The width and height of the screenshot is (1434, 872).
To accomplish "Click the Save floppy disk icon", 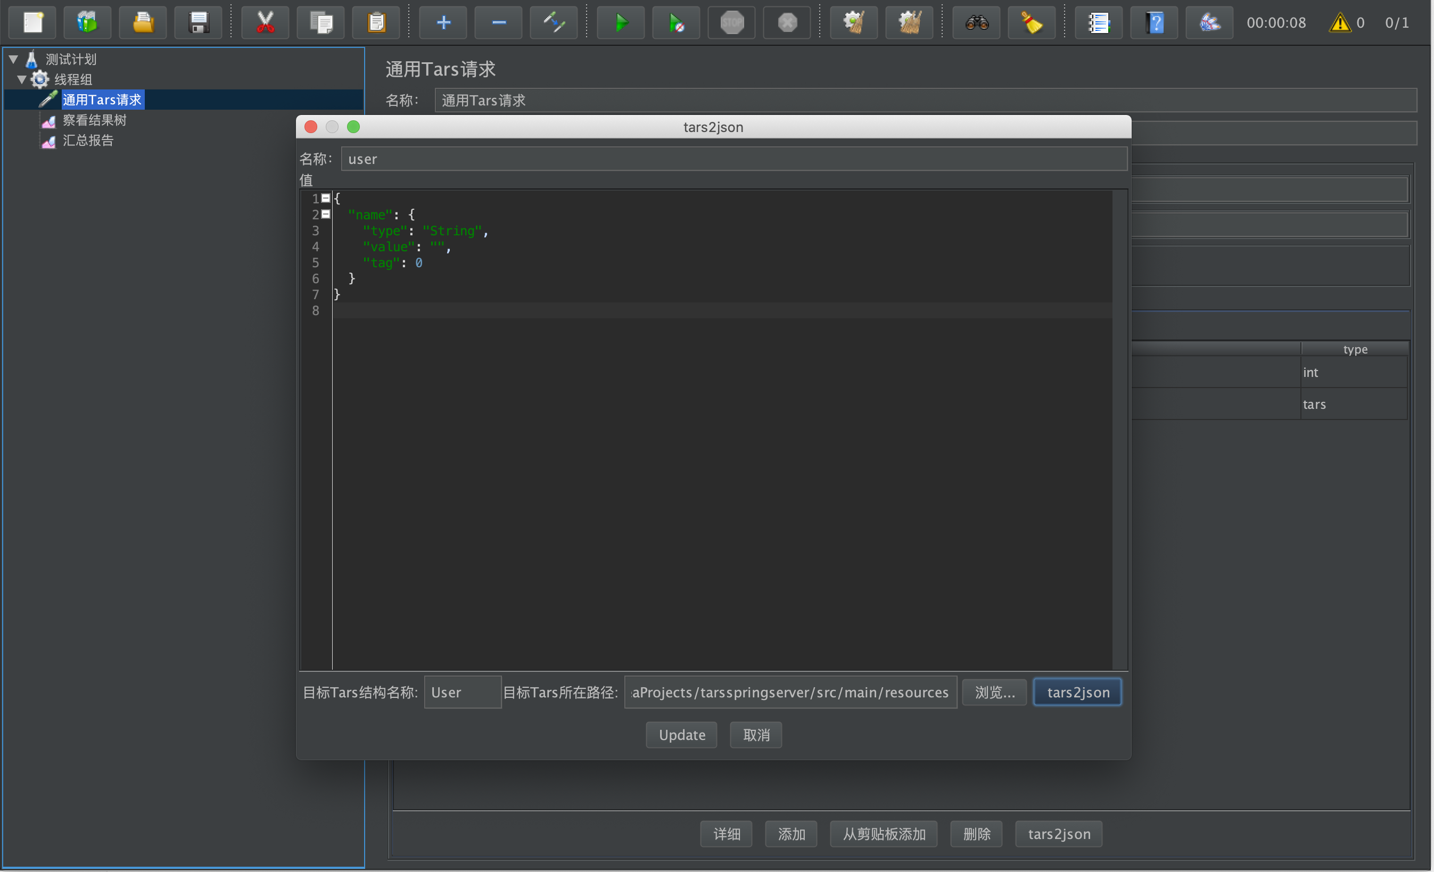I will coord(199,23).
